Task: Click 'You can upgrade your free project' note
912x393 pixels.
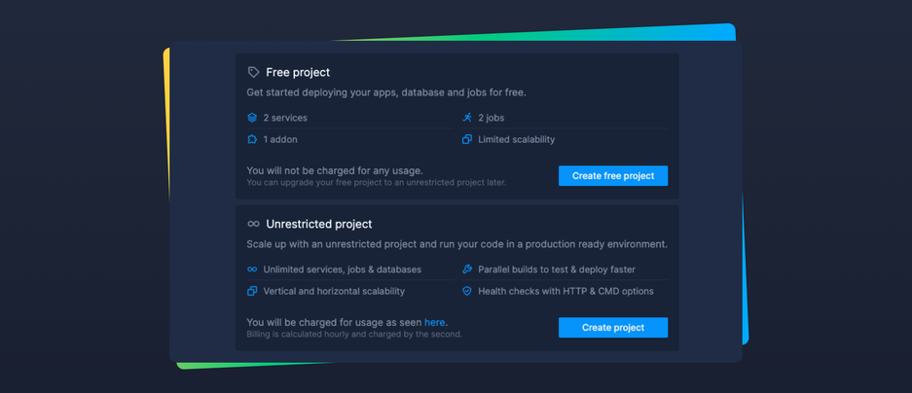Action: click(377, 183)
